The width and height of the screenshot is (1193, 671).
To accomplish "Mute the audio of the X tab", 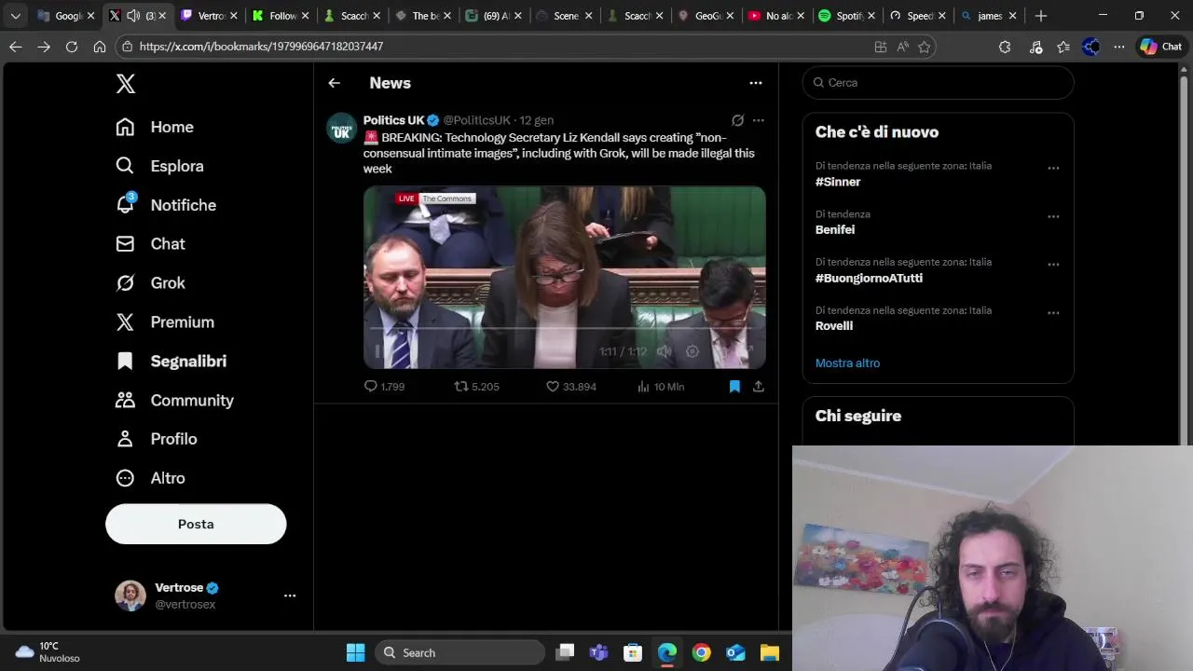I will coord(133,16).
